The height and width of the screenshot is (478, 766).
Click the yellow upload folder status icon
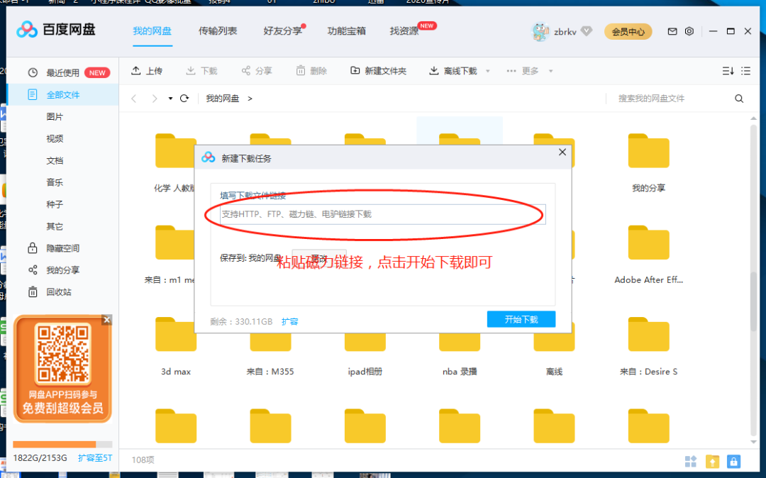pyautogui.click(x=712, y=461)
